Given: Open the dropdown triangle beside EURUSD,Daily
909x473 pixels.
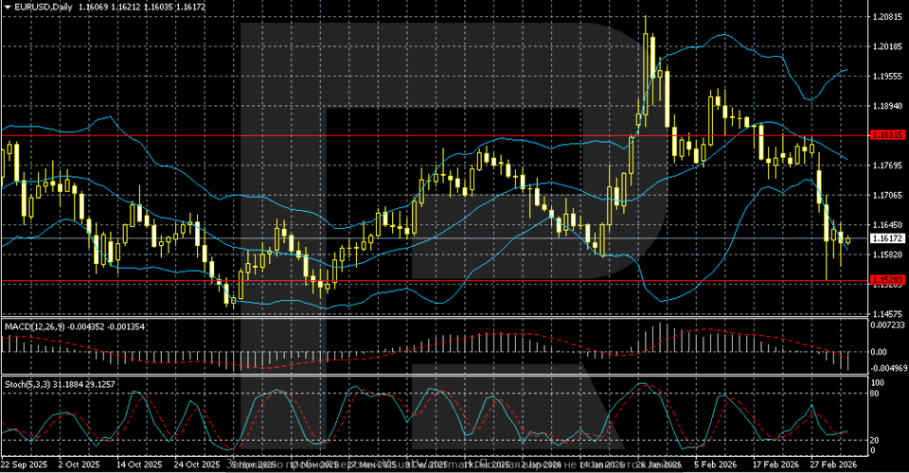Looking at the screenshot, I should (x=6, y=7).
